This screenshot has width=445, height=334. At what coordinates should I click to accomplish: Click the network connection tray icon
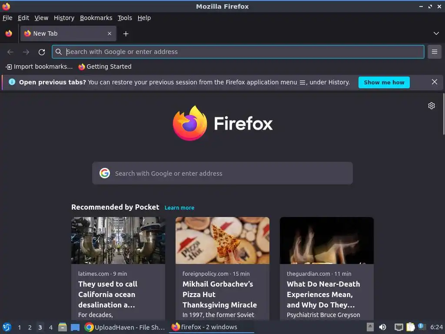[x=399, y=327]
